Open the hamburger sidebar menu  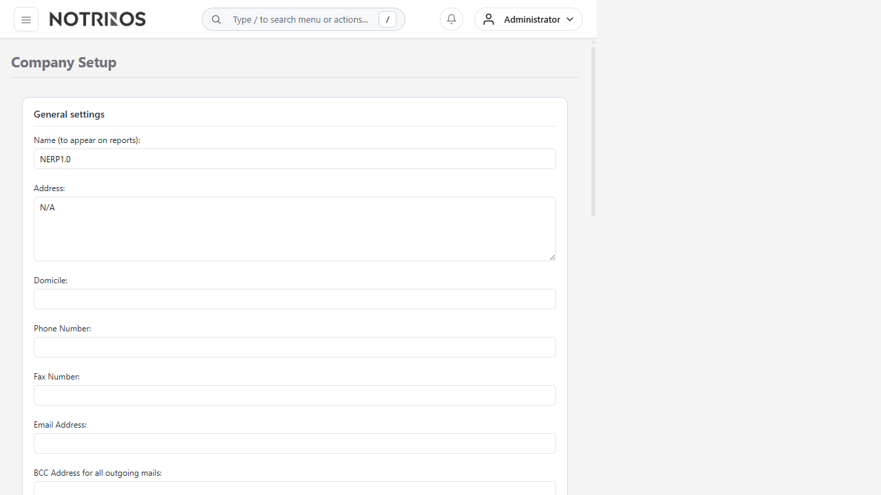tap(26, 19)
